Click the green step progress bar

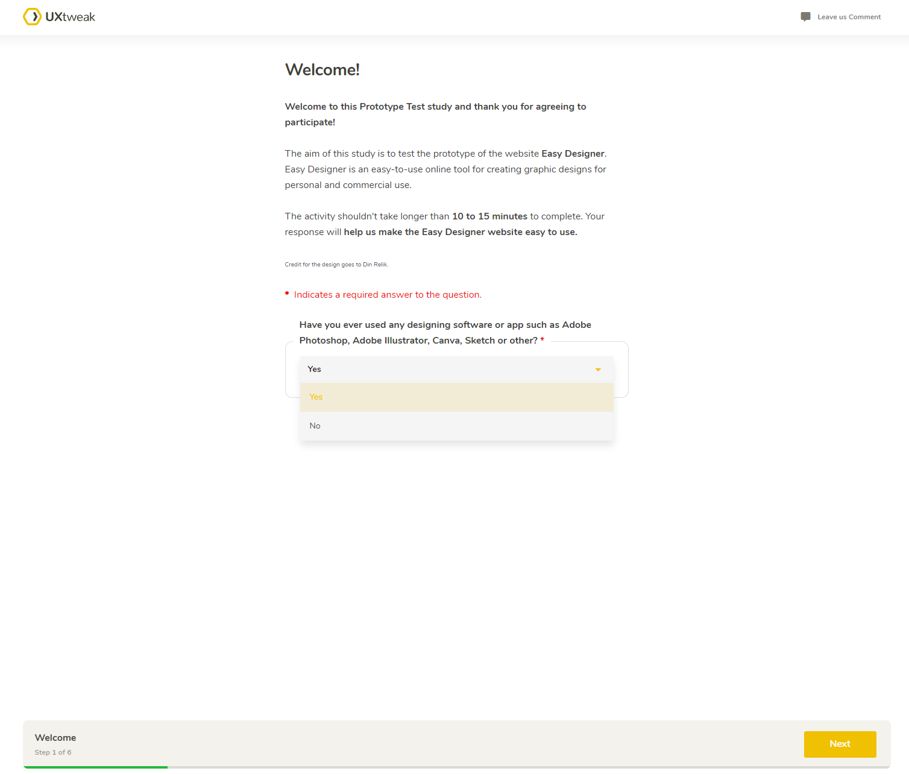pos(95,767)
